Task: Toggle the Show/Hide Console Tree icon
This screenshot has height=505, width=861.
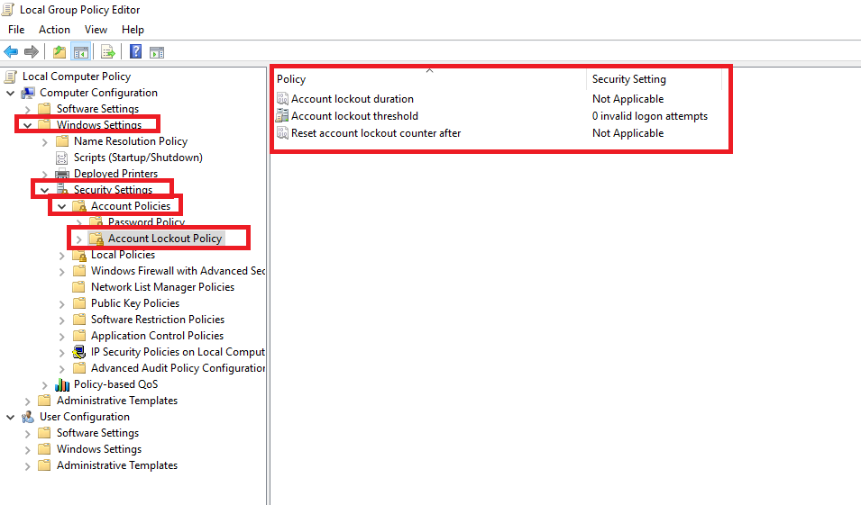Action: tap(81, 52)
